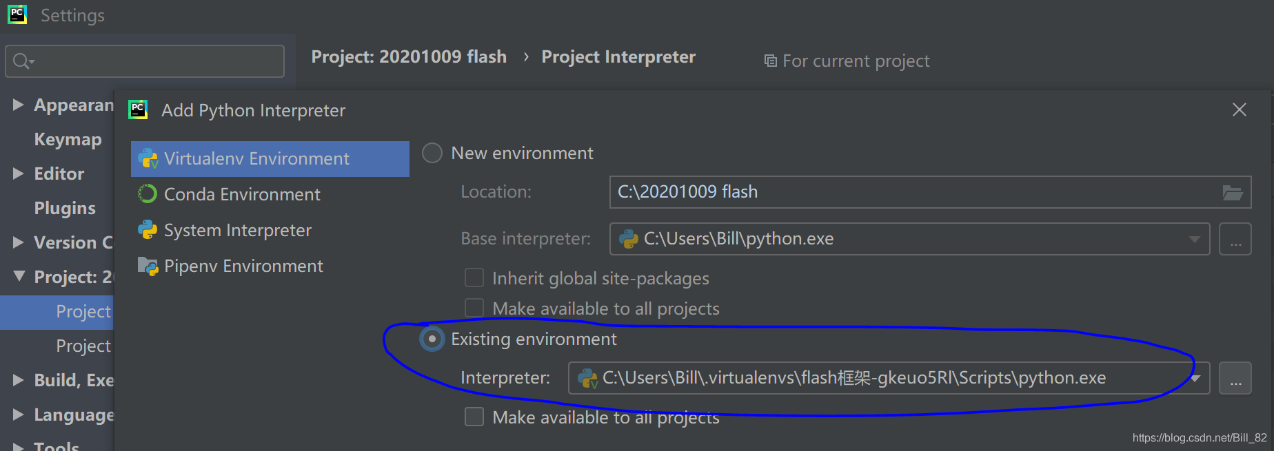
Task: Open Plugins settings
Action: [65, 208]
